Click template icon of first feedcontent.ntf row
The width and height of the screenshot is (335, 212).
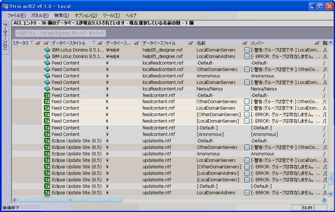(x=47, y=95)
